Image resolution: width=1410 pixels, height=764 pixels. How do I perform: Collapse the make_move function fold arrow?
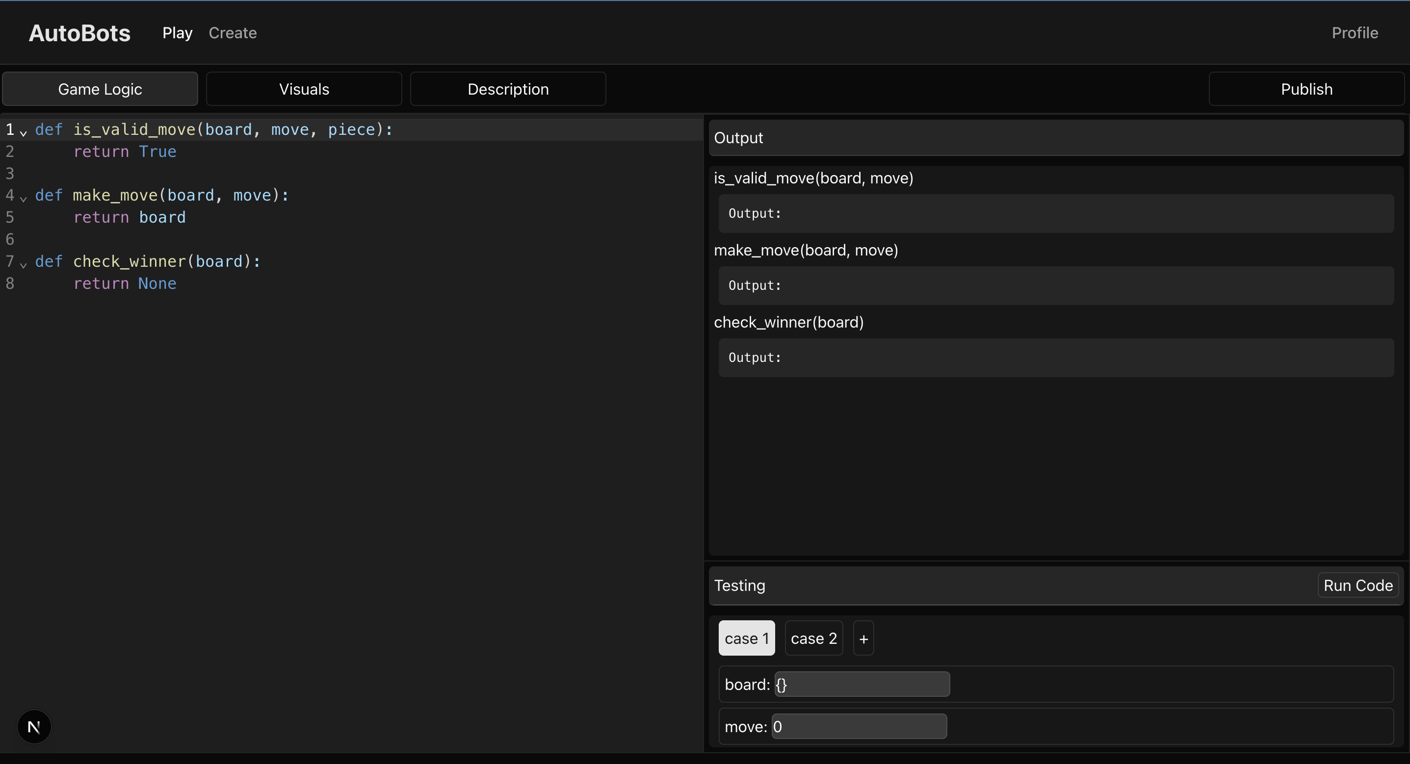[x=23, y=199]
